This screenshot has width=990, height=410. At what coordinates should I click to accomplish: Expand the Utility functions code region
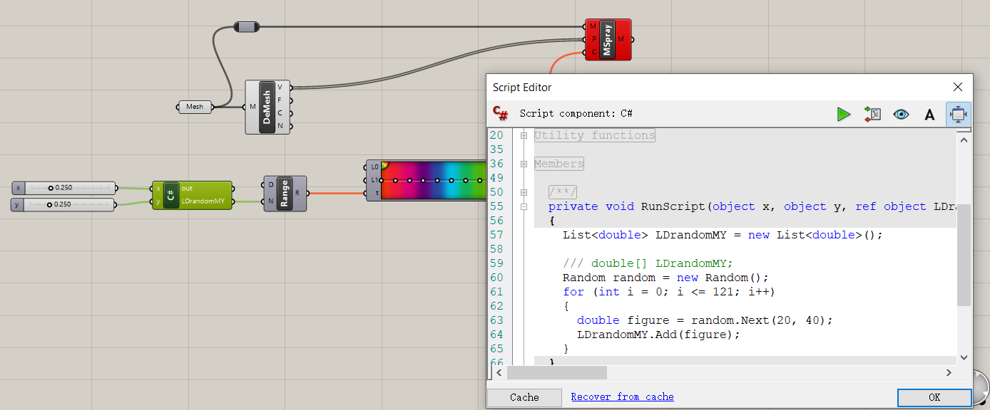pos(524,135)
